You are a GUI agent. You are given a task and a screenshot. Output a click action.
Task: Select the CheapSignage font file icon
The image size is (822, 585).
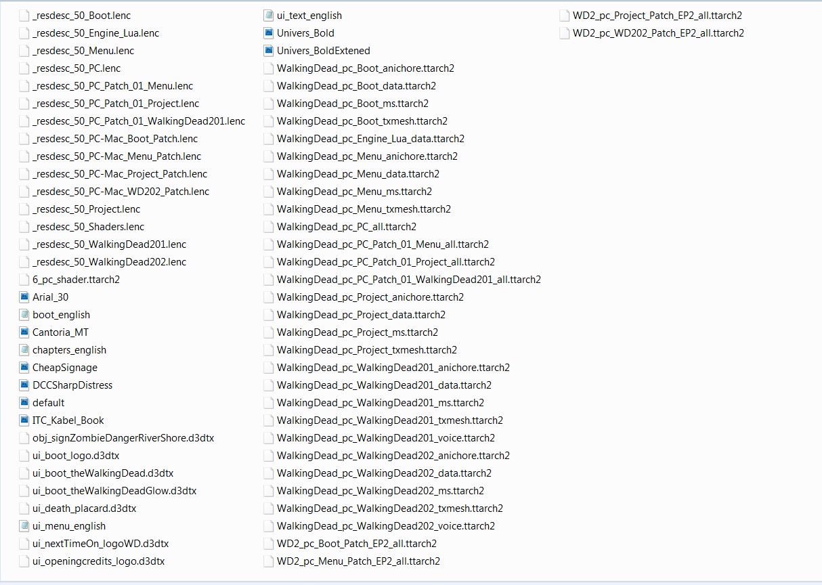click(24, 368)
